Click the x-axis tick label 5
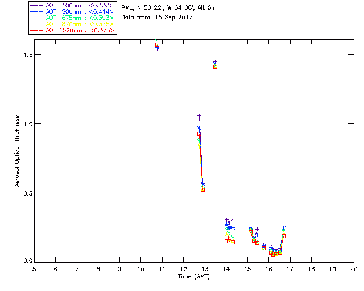 tap(34, 269)
